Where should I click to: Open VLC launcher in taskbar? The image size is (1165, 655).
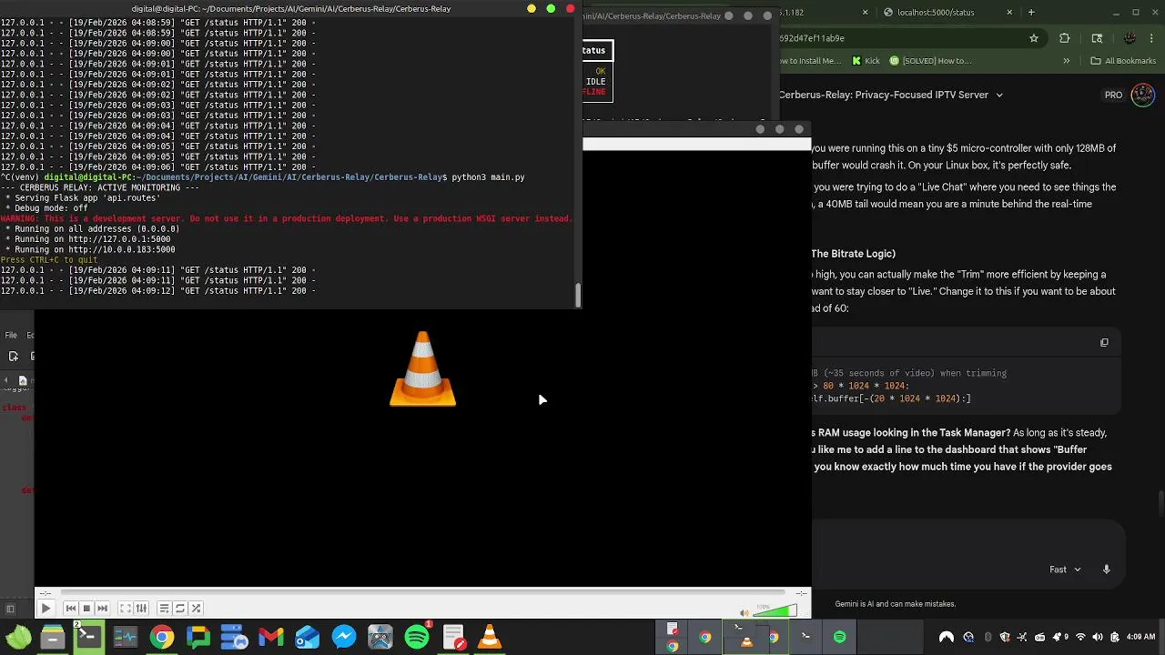coord(490,637)
